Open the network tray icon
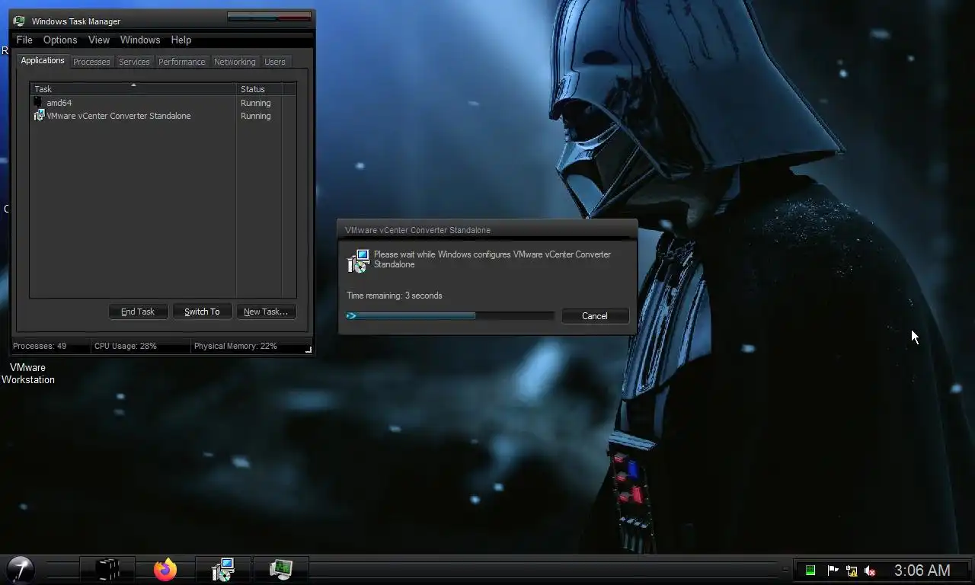 (x=852, y=571)
